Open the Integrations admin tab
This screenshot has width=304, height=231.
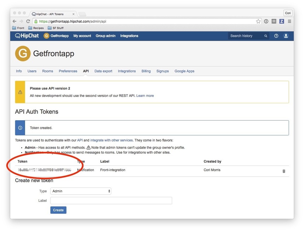click(127, 71)
